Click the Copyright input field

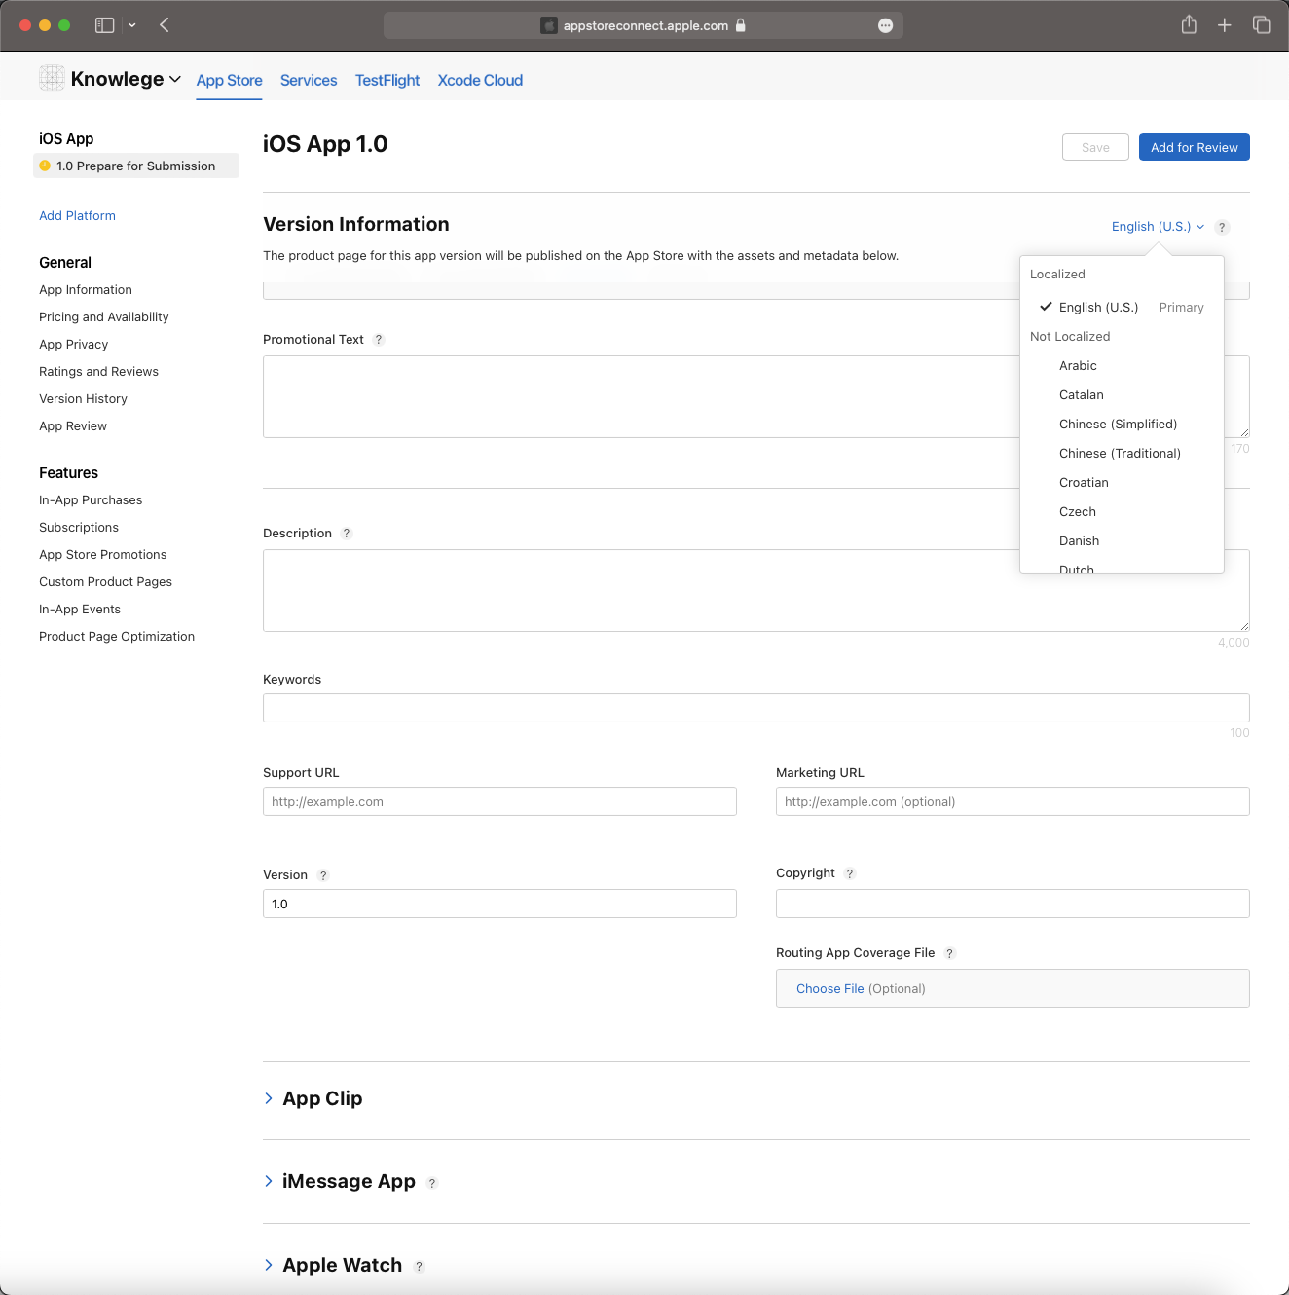1013,904
